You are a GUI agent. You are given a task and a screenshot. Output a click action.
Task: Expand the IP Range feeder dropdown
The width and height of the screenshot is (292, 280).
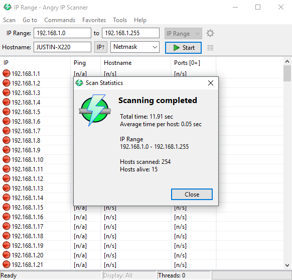(x=183, y=34)
